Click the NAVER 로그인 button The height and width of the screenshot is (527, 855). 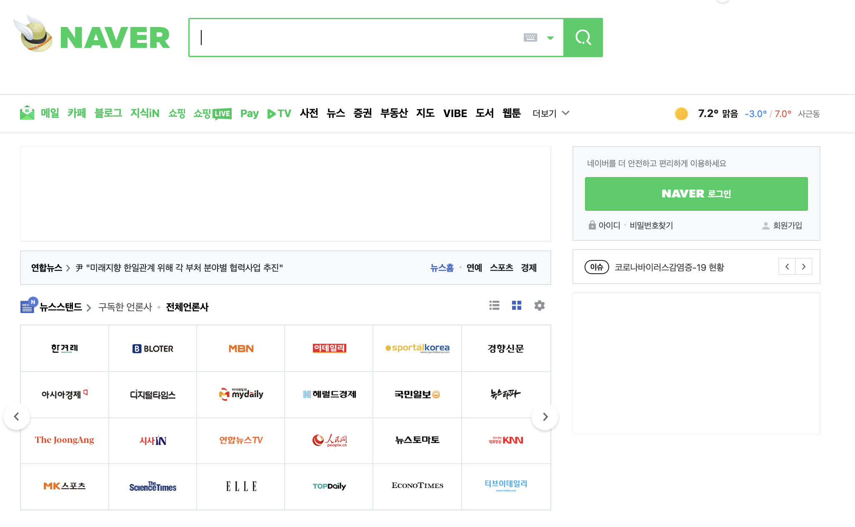click(x=696, y=194)
